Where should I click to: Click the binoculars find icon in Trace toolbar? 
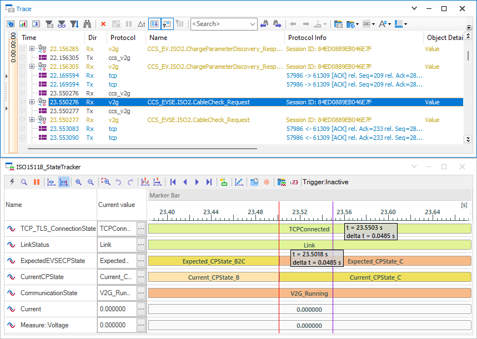[87, 24]
